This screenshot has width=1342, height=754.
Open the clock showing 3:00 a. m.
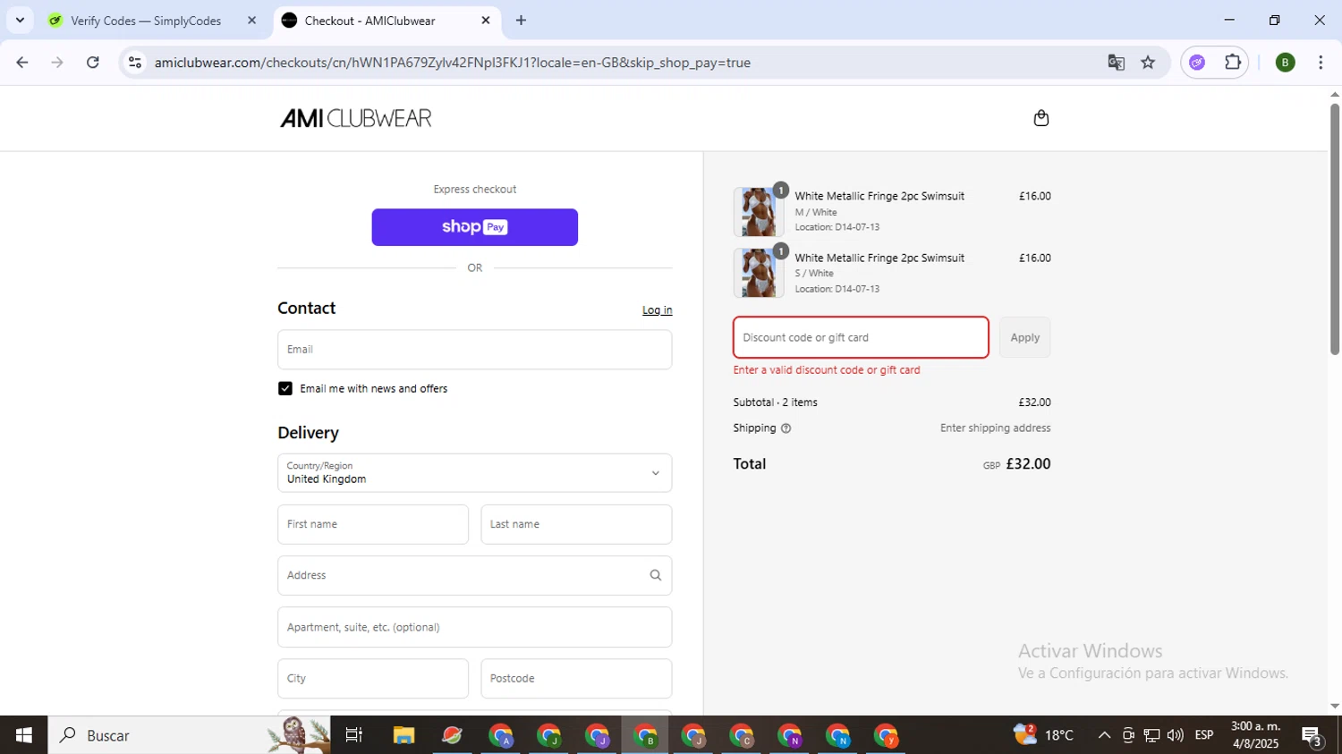click(1255, 735)
